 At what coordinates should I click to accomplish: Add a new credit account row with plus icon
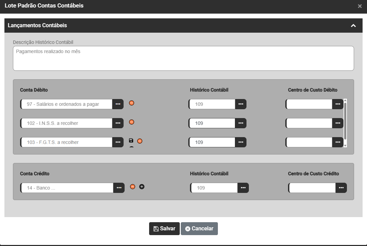click(x=142, y=186)
